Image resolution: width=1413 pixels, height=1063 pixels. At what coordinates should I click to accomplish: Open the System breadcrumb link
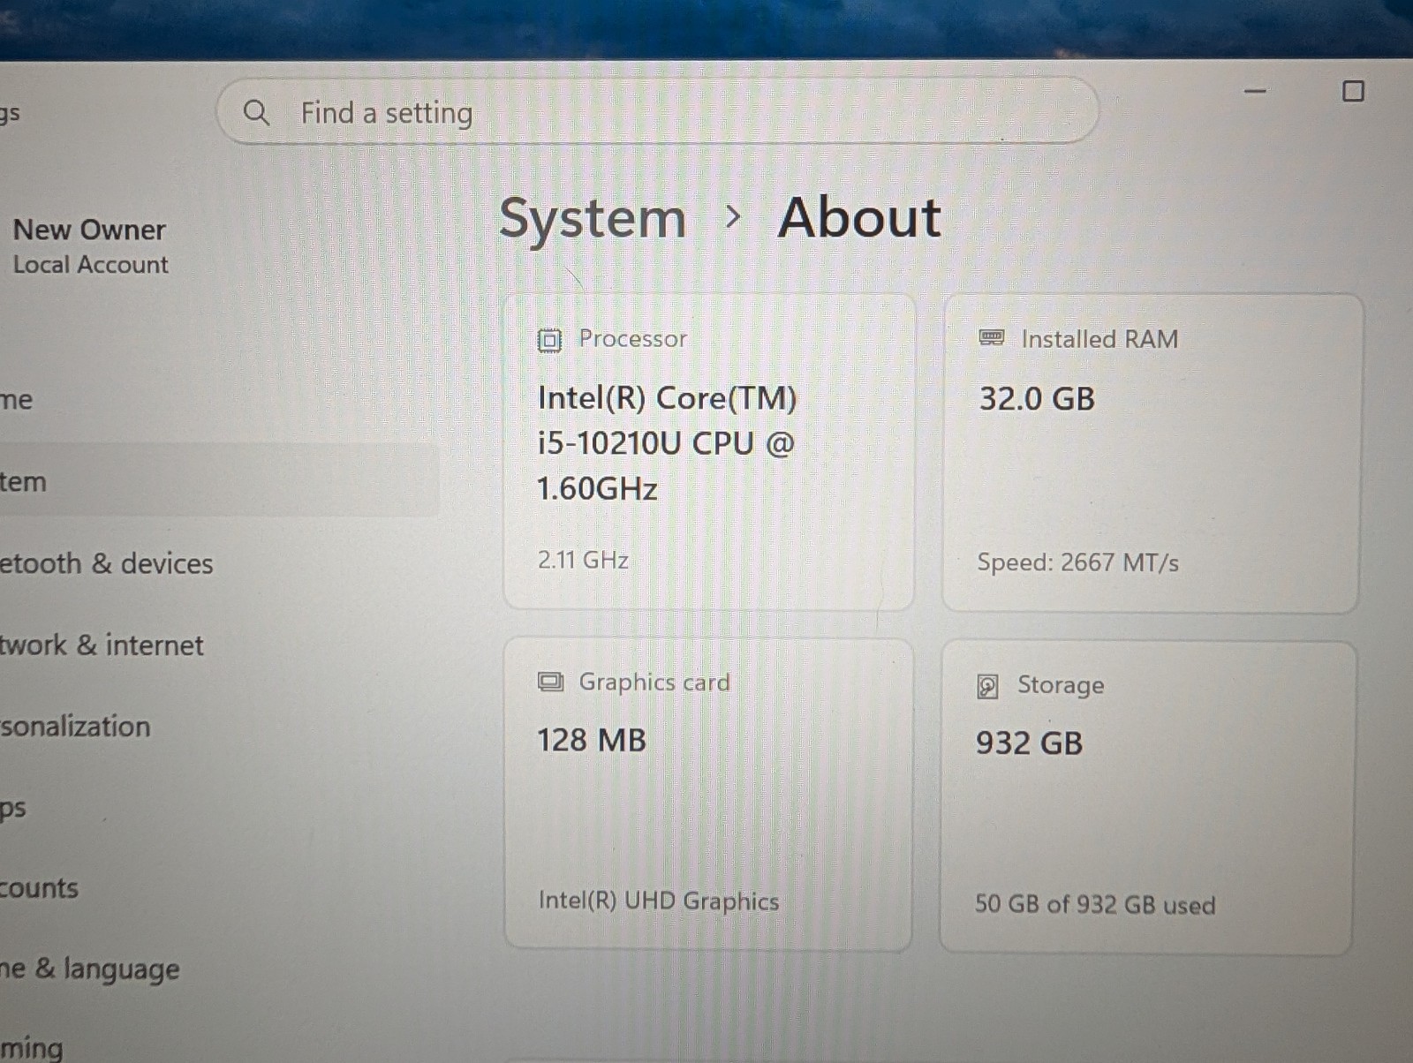(x=593, y=218)
